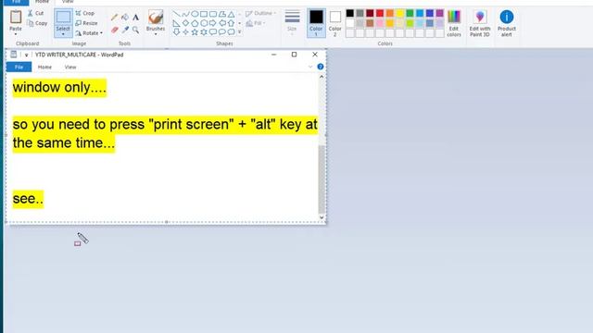Pick the Triangle shape

tap(231, 14)
